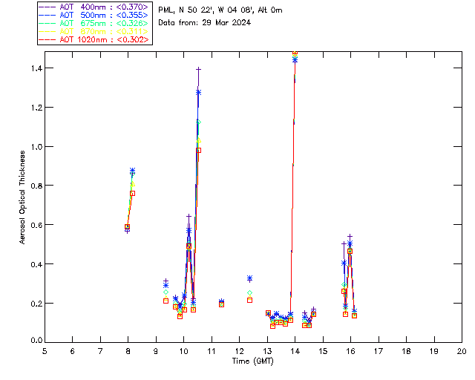Screen dimensions: 475x380
Task: Select hour 20 on the time axis
Action: coord(462,351)
